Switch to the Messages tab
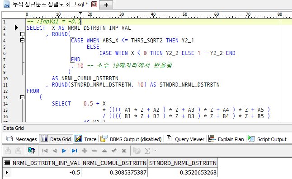Viewport: 292px width, 179px height. click(21, 139)
